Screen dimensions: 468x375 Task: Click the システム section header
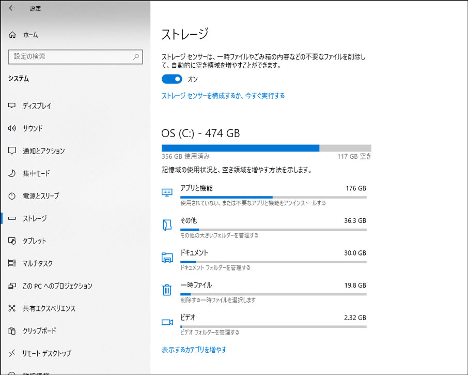19,79
